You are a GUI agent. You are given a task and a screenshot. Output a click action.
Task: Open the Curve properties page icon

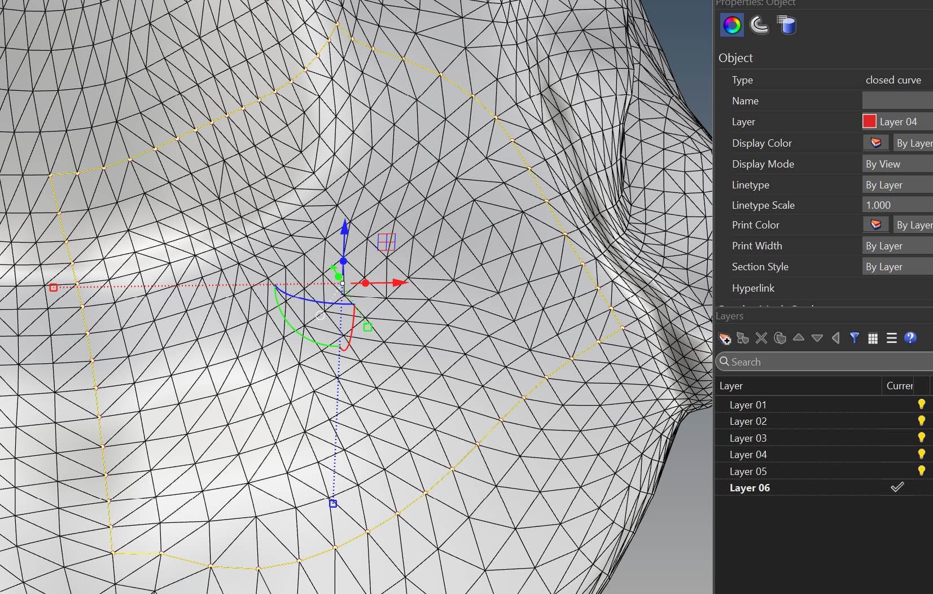[x=759, y=25]
